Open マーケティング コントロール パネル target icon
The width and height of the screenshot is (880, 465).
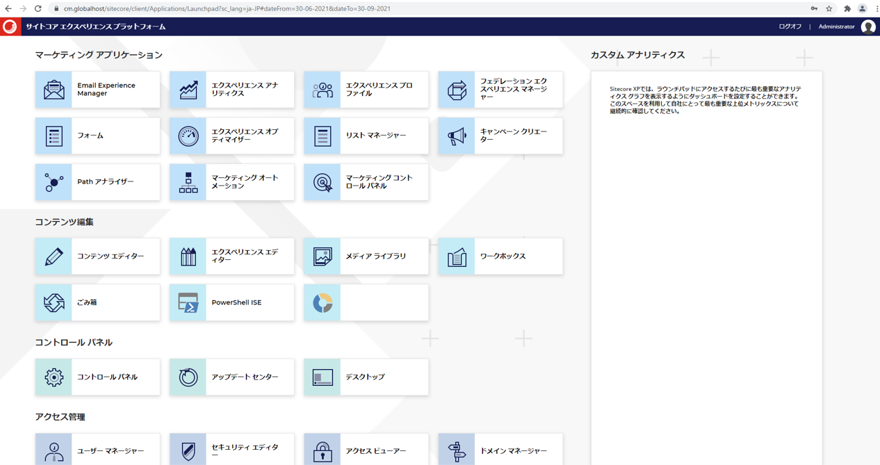(x=322, y=182)
